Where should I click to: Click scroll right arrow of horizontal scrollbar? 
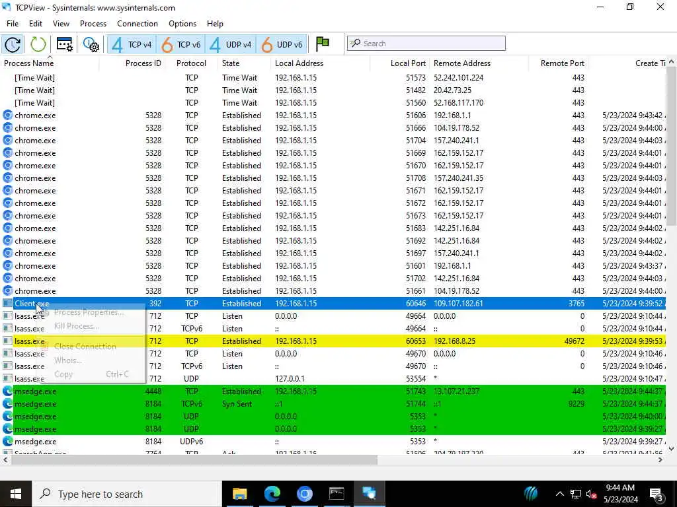pos(660,460)
